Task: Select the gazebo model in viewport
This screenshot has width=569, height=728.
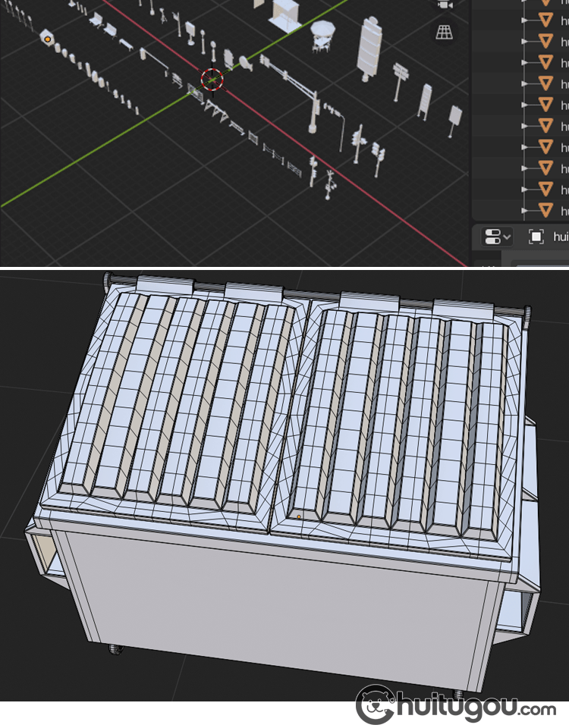Action: [322, 36]
